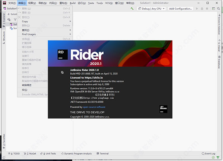Open the 运行(U) menu
The height and width of the screenshot is (161, 223).
click(82, 3)
